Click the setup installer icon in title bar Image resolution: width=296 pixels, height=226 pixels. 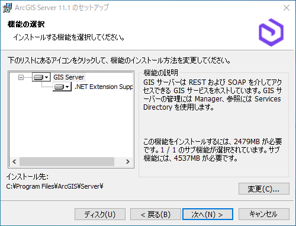tap(7, 8)
